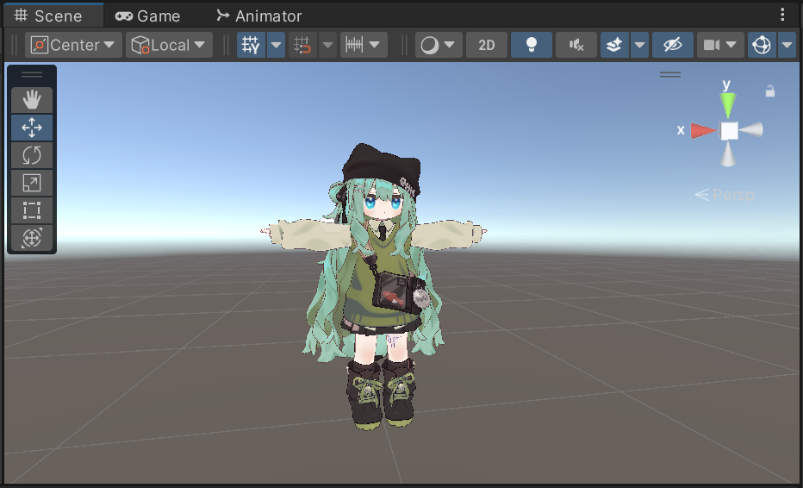The width and height of the screenshot is (803, 488).
Task: Select the Rect tool
Action: [32, 210]
